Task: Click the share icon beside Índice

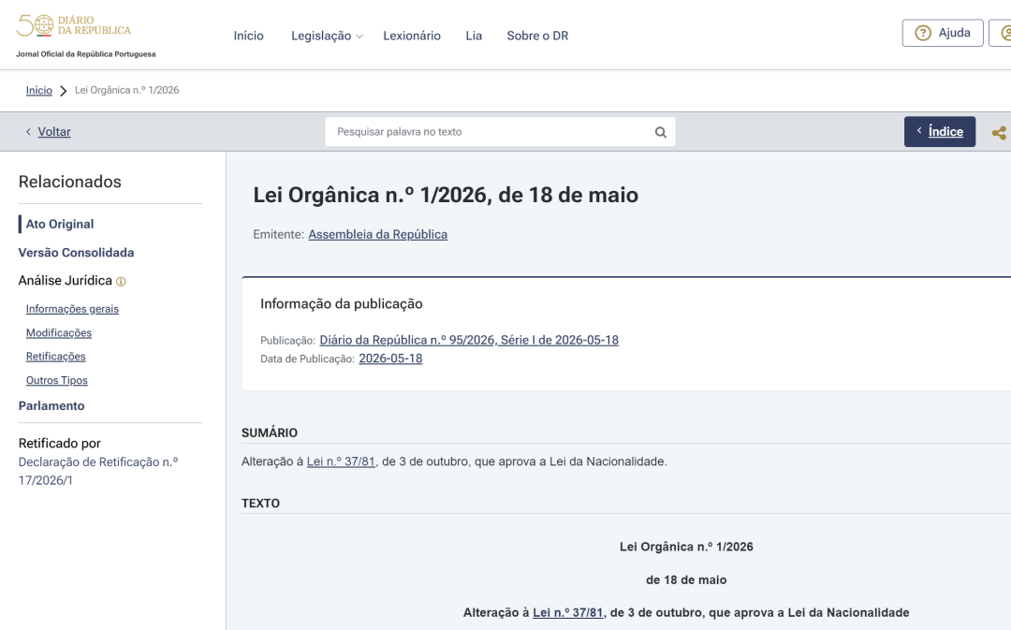Action: tap(999, 133)
